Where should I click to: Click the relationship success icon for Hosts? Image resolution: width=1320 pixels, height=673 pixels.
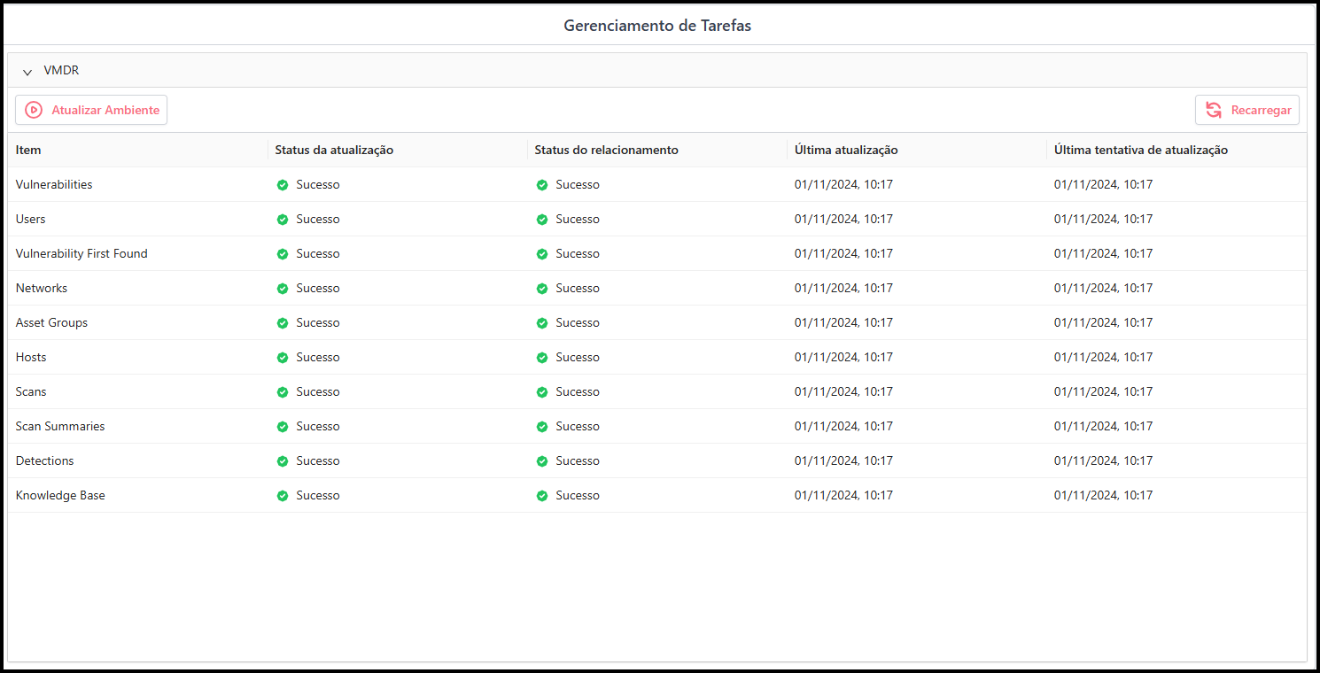[541, 357]
